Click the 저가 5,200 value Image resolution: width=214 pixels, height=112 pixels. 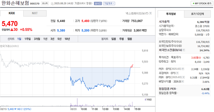point(85,30)
